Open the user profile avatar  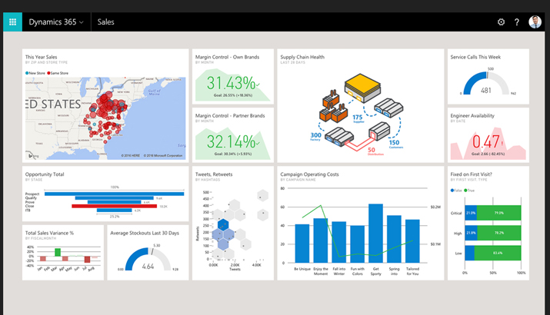tap(535, 22)
